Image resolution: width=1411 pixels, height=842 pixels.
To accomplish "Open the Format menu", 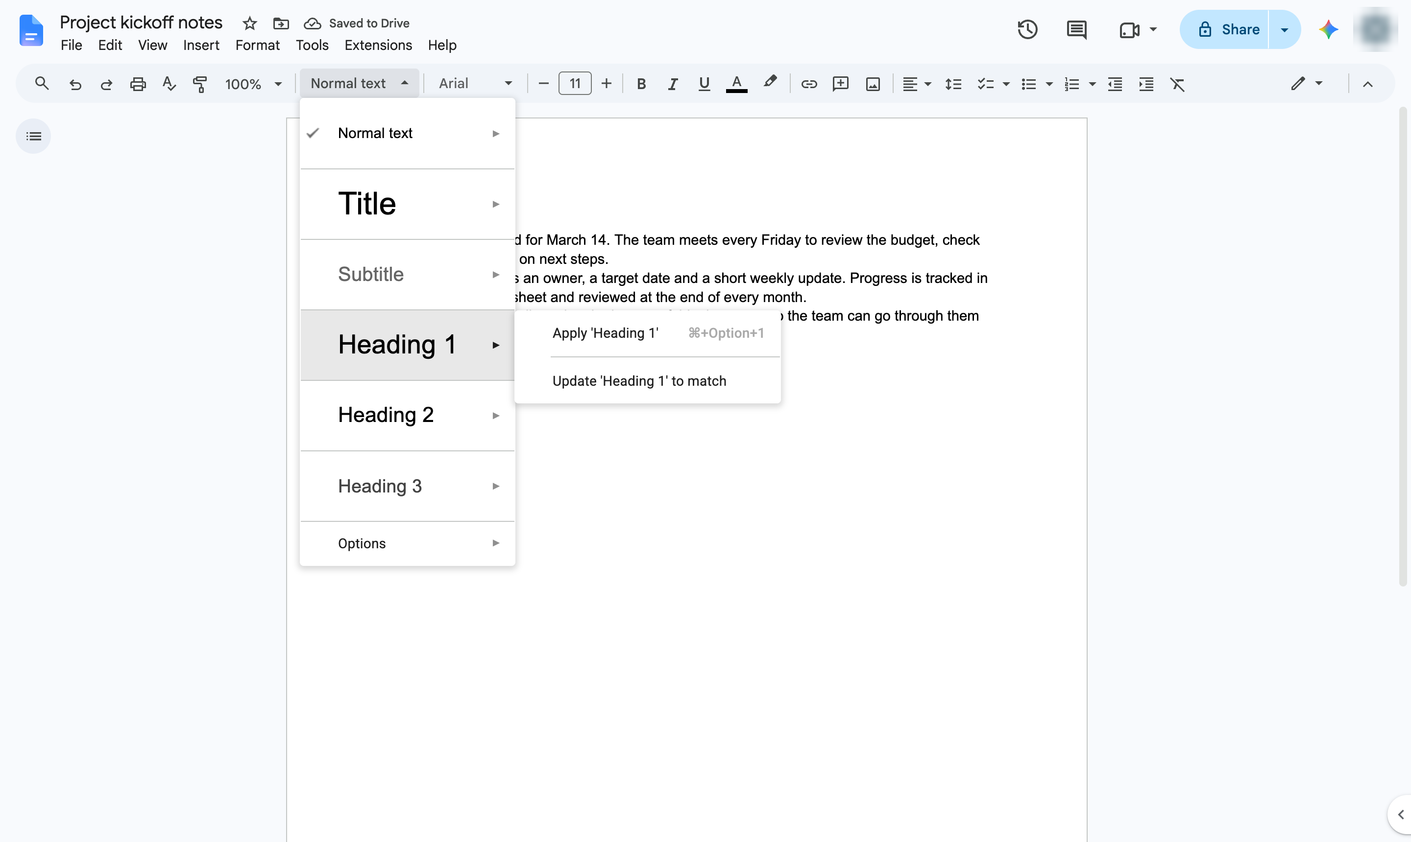I will pos(257,45).
